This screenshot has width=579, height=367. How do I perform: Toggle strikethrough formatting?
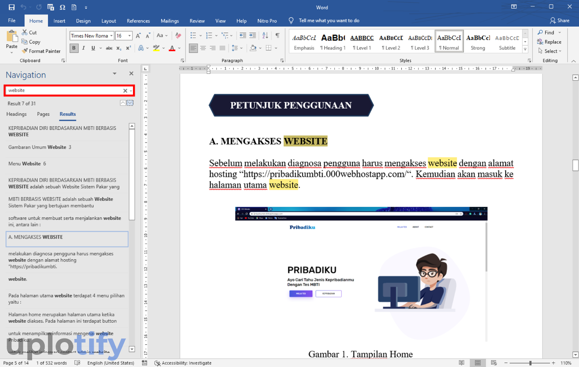109,48
